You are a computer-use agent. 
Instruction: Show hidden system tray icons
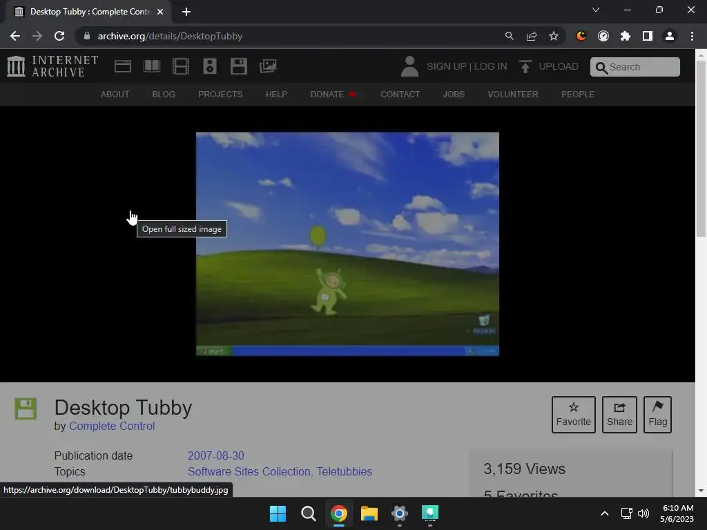point(605,513)
